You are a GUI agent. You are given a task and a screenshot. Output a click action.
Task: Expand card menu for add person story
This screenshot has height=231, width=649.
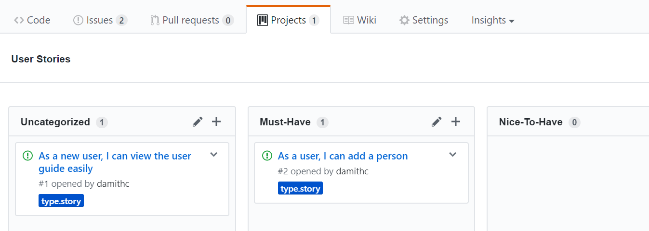coord(452,155)
